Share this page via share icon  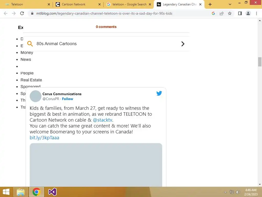[x=222, y=13]
